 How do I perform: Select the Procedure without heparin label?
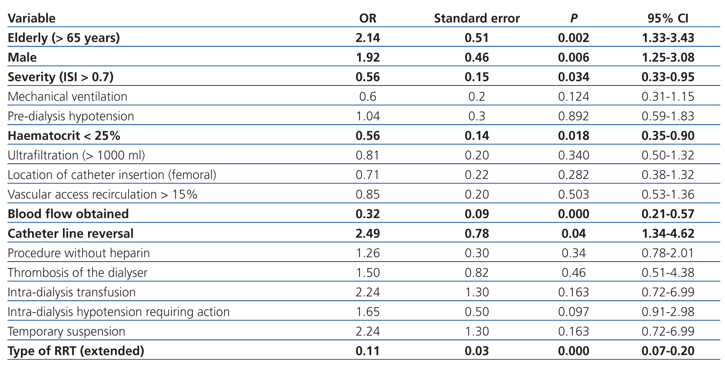tap(79, 253)
